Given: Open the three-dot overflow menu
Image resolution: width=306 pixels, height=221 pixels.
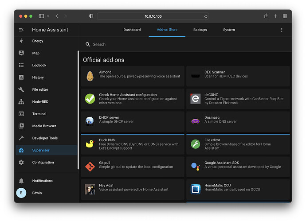Looking at the screenshot, I should pos(281,30).
